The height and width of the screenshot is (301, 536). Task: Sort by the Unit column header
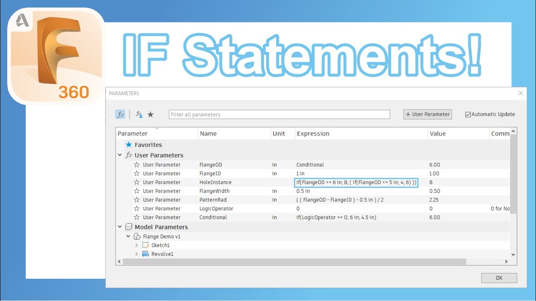click(x=283, y=134)
